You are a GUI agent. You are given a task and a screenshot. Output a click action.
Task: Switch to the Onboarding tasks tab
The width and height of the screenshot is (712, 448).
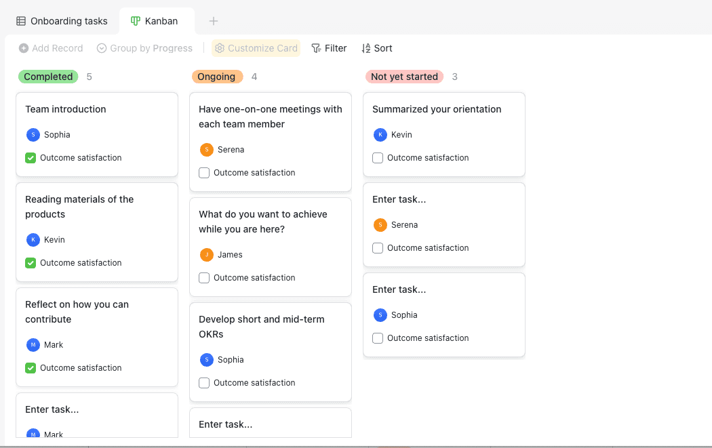62,21
